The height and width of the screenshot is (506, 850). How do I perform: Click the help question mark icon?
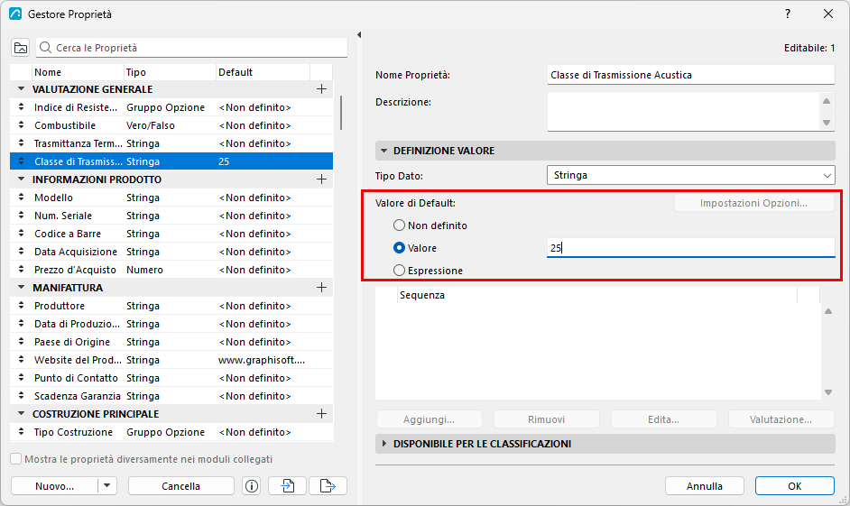point(788,14)
